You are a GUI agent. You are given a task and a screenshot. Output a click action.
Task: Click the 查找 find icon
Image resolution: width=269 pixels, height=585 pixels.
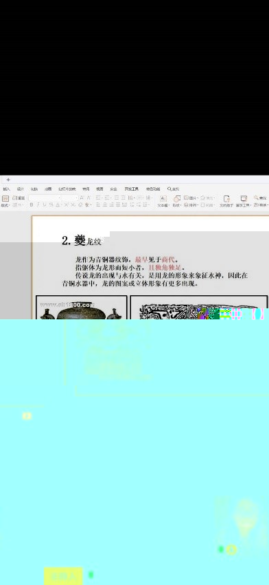[x=261, y=198]
